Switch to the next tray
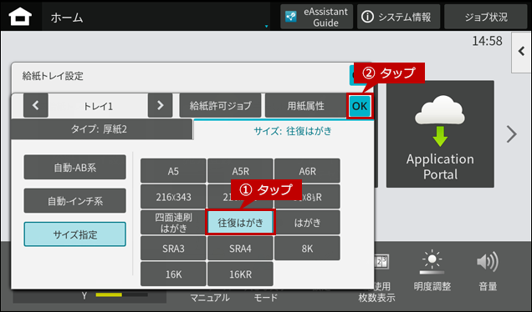This screenshot has width=532, height=312. coord(160,106)
